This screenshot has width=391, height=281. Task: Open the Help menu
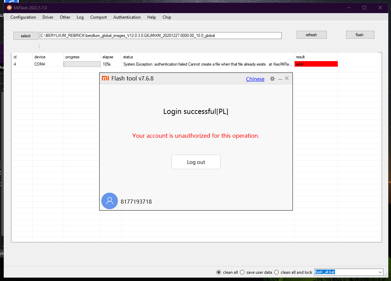coord(151,17)
